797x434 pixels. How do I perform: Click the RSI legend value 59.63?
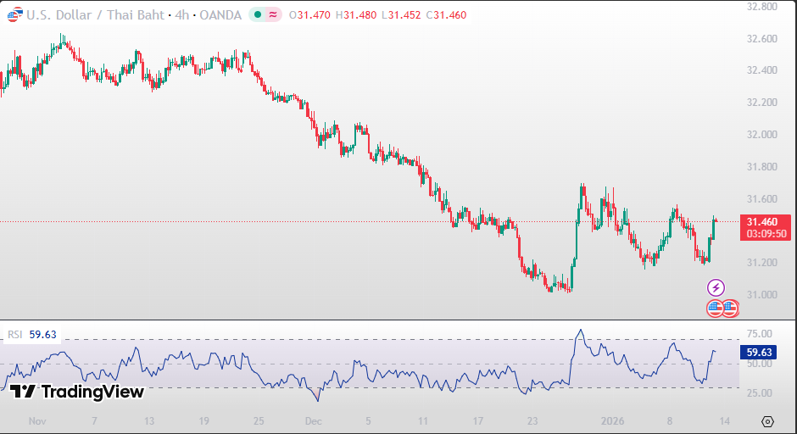click(43, 335)
